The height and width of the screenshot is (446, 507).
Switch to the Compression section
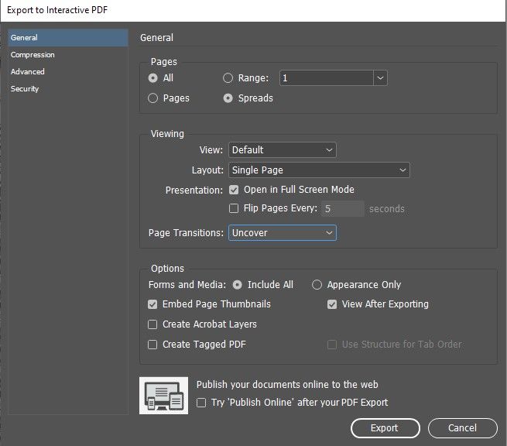pyautogui.click(x=33, y=55)
